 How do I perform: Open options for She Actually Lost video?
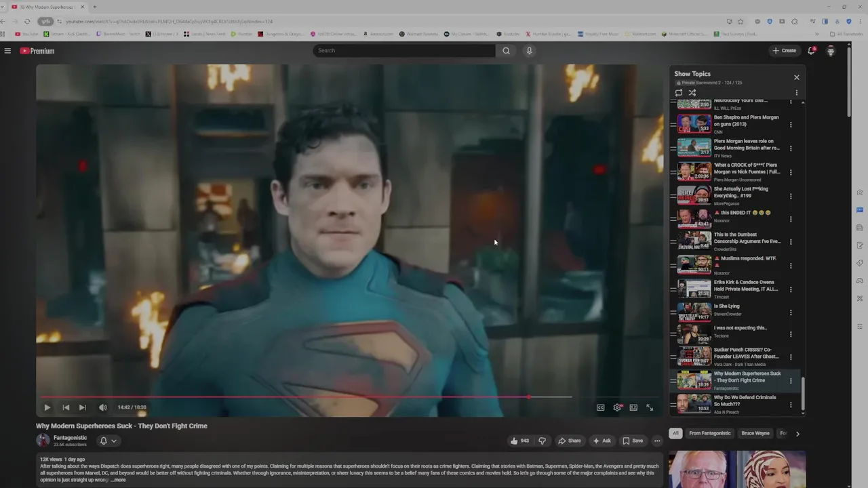pos(791,196)
